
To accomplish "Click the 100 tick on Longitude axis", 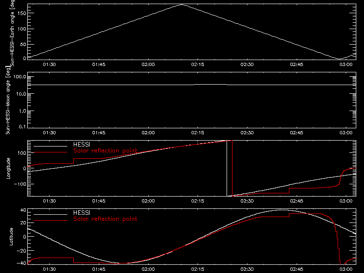I will click(21, 153).
